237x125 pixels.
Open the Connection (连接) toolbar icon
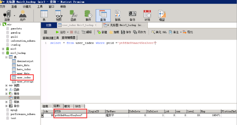click(x=7, y=16)
